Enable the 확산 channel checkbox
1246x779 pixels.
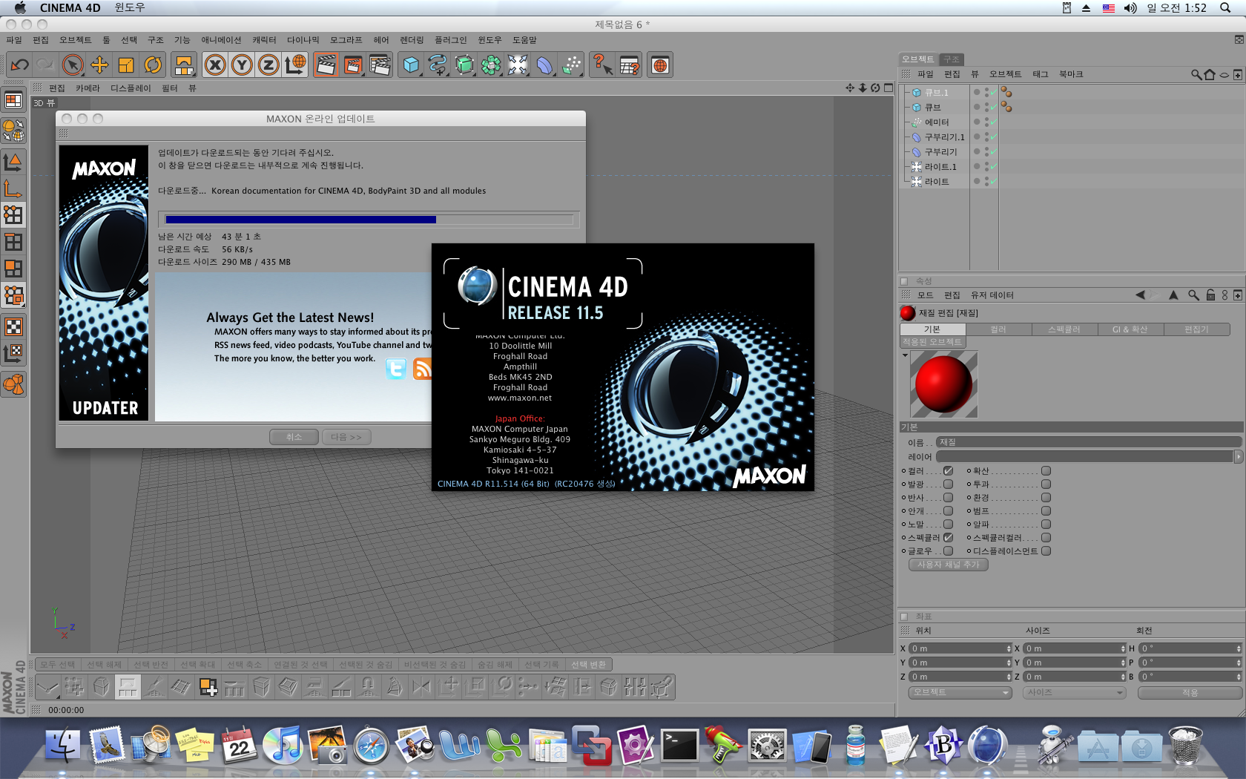click(1046, 471)
